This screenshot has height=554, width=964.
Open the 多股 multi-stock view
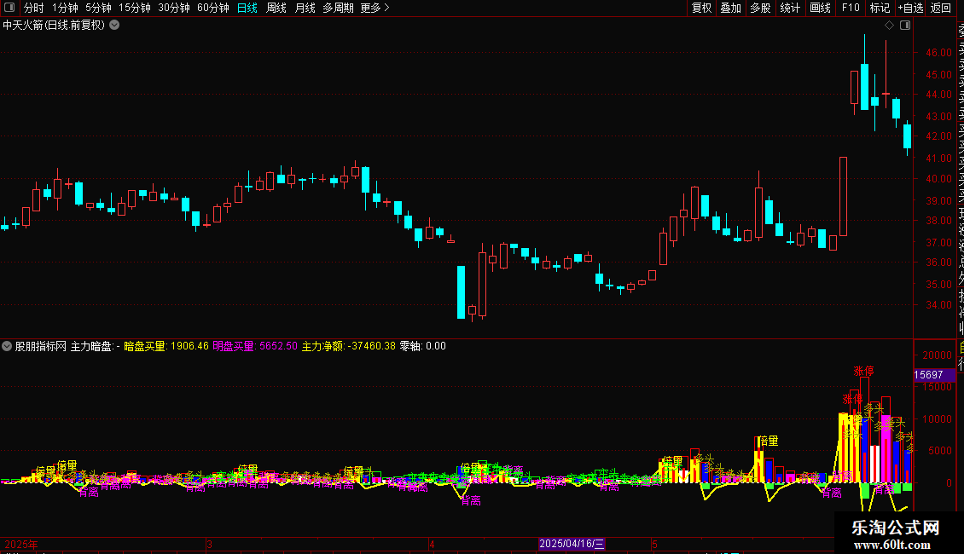[760, 8]
